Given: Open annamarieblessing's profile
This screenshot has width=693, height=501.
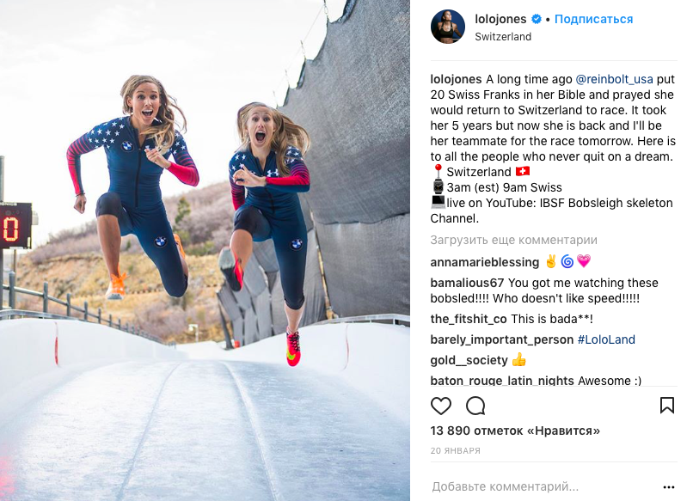Looking at the screenshot, I should tap(484, 262).
